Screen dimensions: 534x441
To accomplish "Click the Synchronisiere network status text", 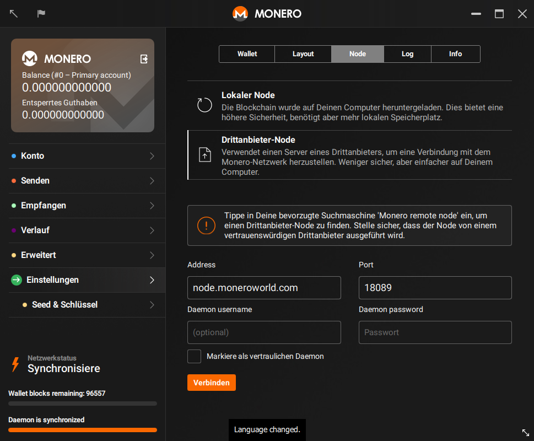I will (64, 368).
